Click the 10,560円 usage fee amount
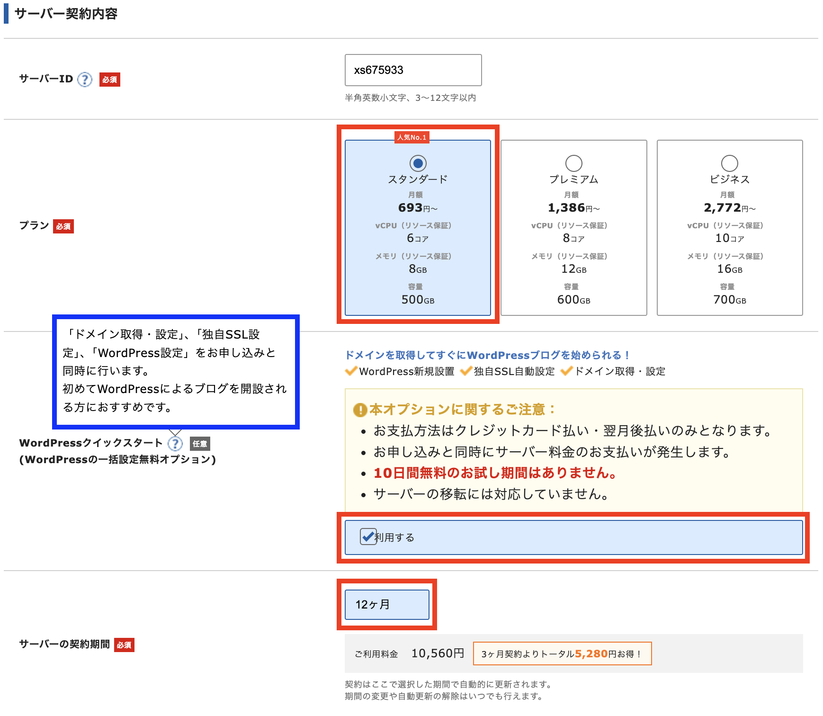Screen dimensions: 823x716 (438, 653)
